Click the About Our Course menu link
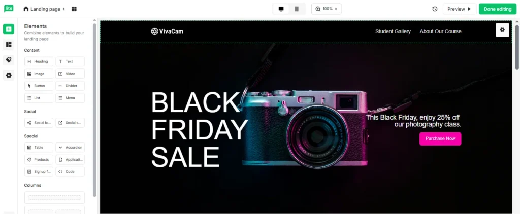This screenshot has height=214, width=520. (x=440, y=31)
